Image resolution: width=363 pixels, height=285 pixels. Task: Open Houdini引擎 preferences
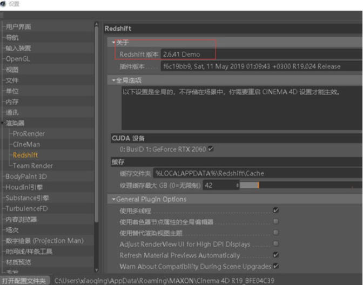click(x=24, y=187)
